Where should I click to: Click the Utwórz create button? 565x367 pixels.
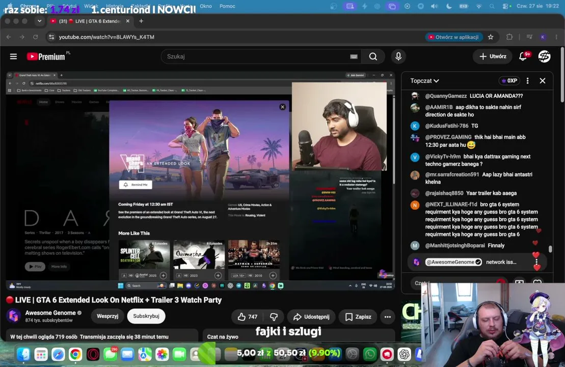(x=493, y=57)
